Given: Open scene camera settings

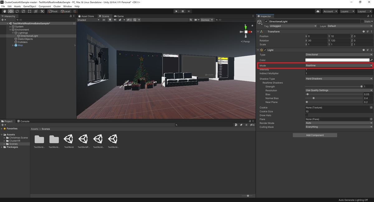Looking at the screenshot, I should click(x=197, y=20).
